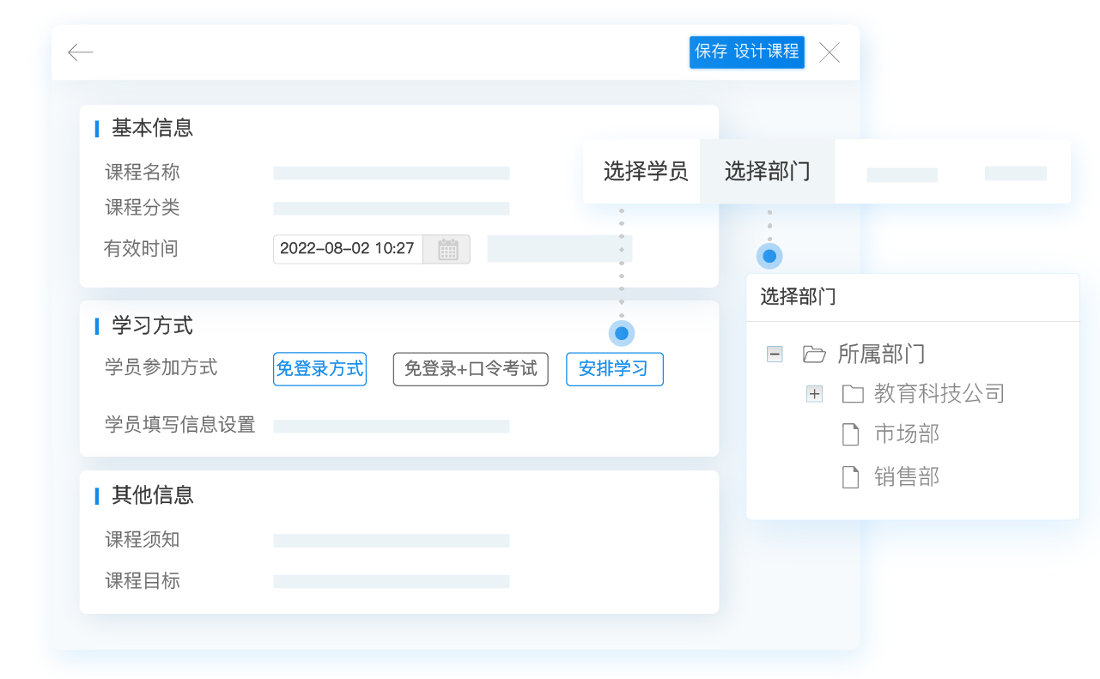This screenshot has height=679, width=1100.
Task: Click the blue hotspot dot below 选择部门 tab
Action: tap(769, 256)
